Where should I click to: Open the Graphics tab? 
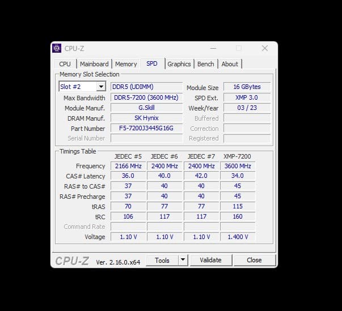coord(179,64)
